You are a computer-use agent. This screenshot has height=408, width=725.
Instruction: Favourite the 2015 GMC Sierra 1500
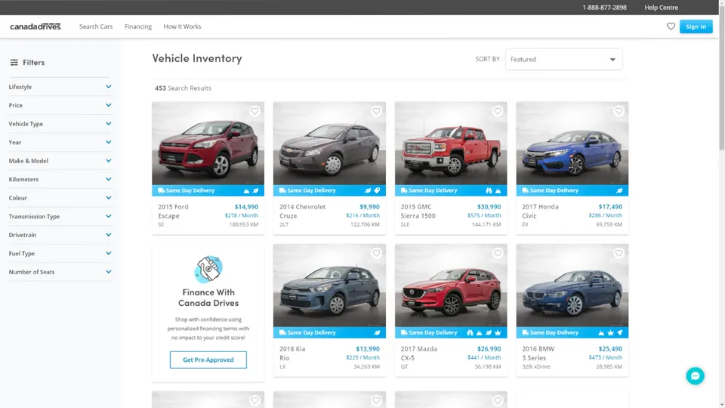click(498, 111)
